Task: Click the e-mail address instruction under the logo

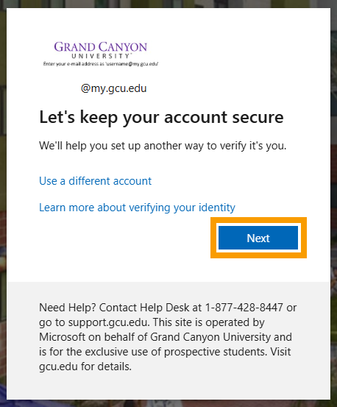Action: coord(101,64)
